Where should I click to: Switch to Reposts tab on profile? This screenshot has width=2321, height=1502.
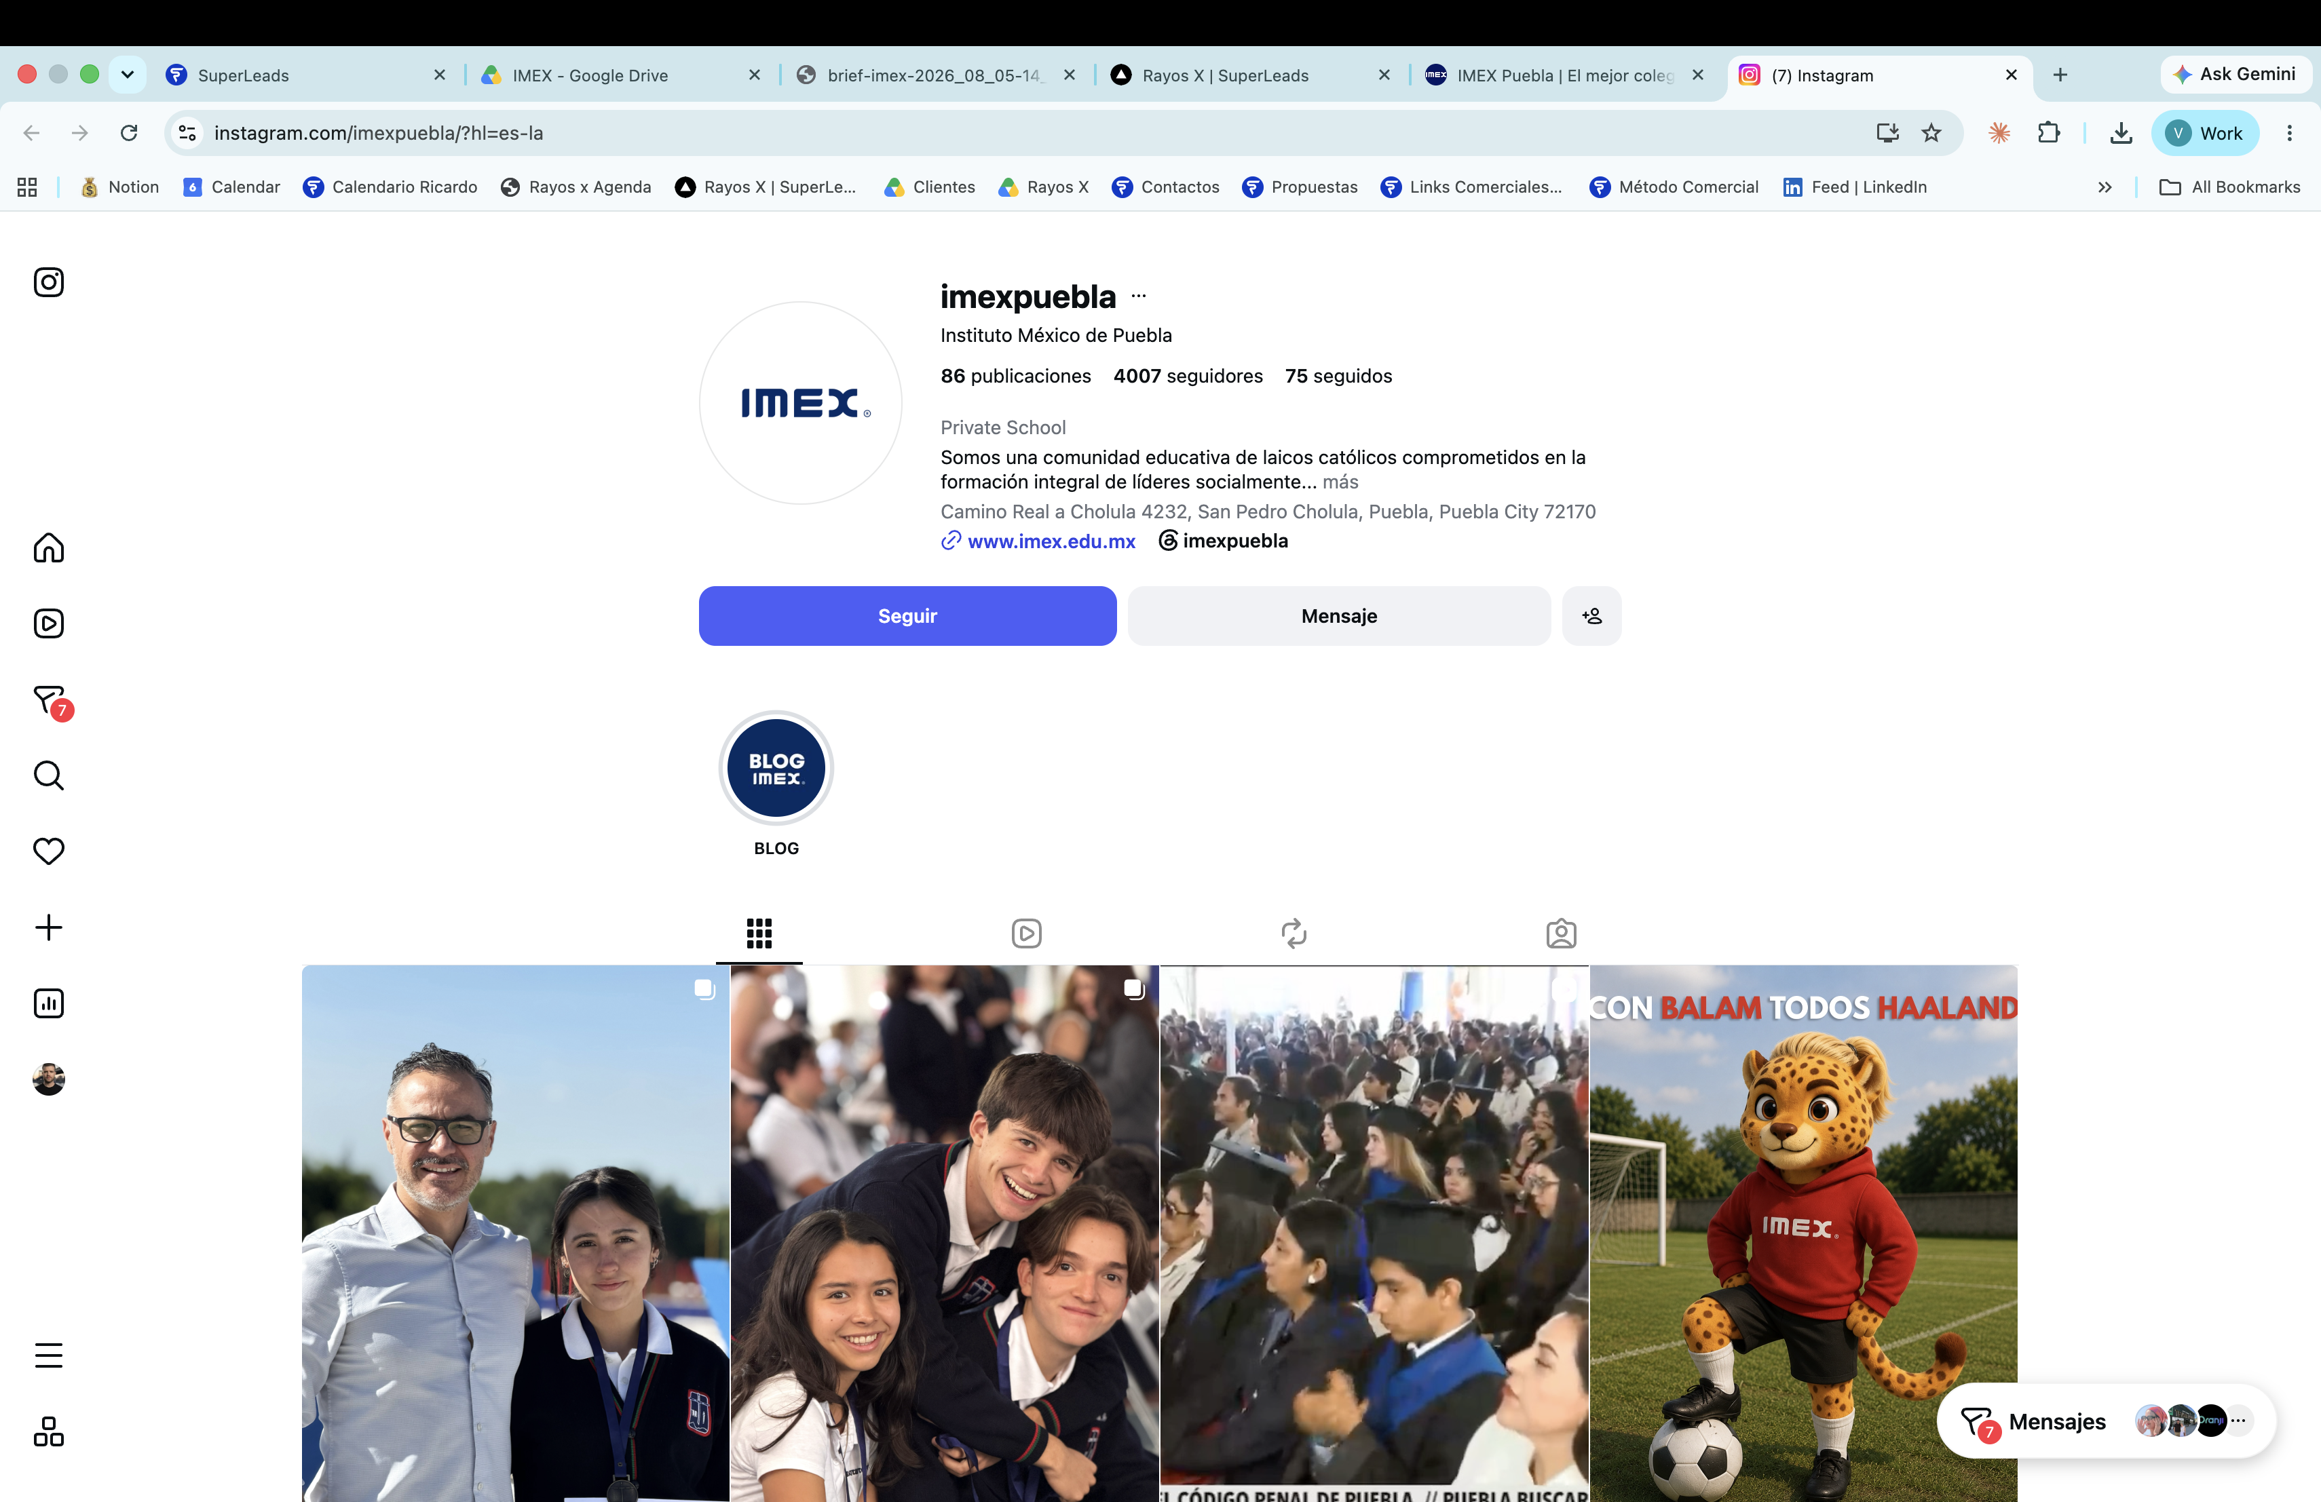pyautogui.click(x=1293, y=933)
